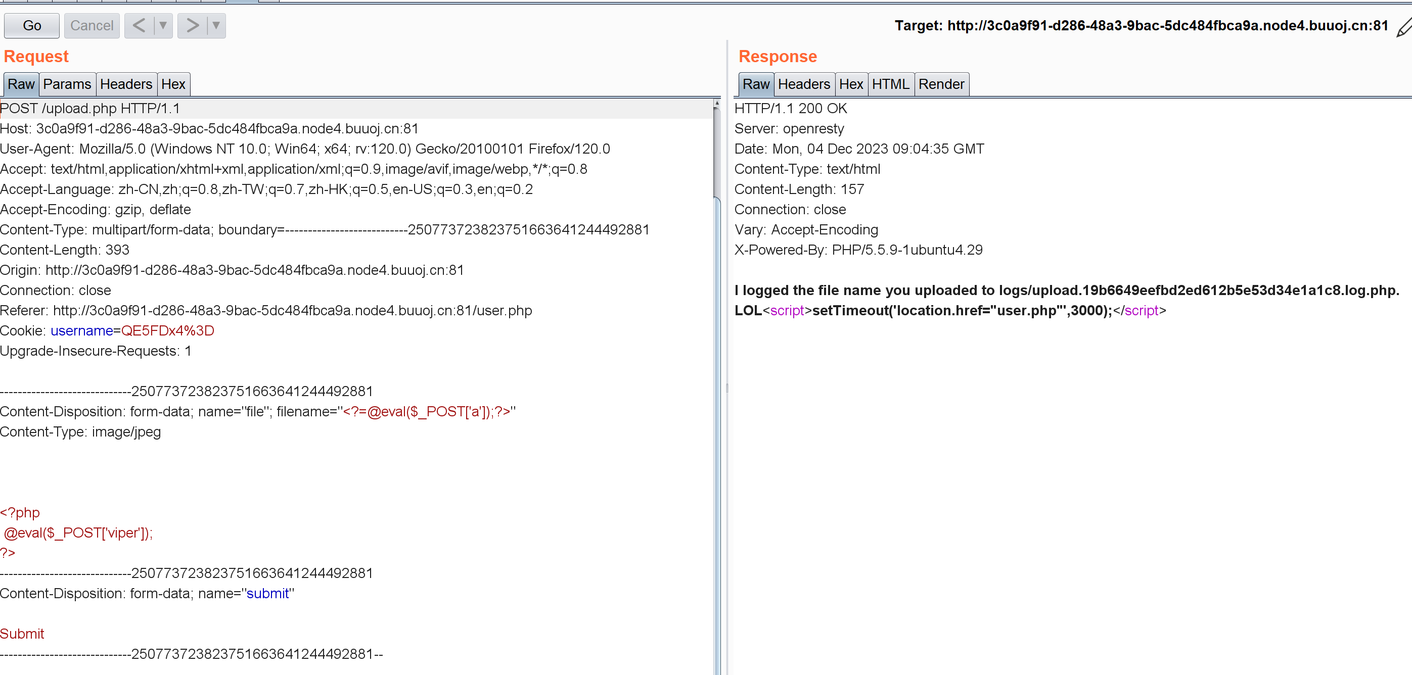Click the 'X-Powered-By: PHP/5.5.9-1ubuntu4.29' header
The height and width of the screenshot is (675, 1412).
(858, 250)
